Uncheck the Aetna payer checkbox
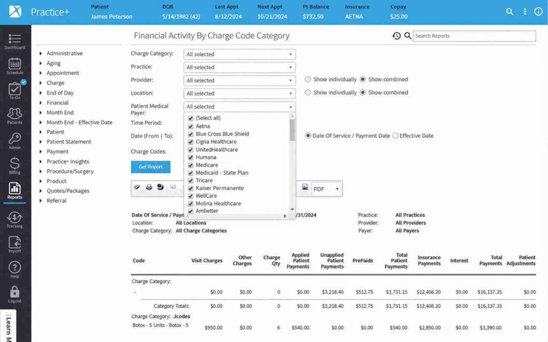 191,126
